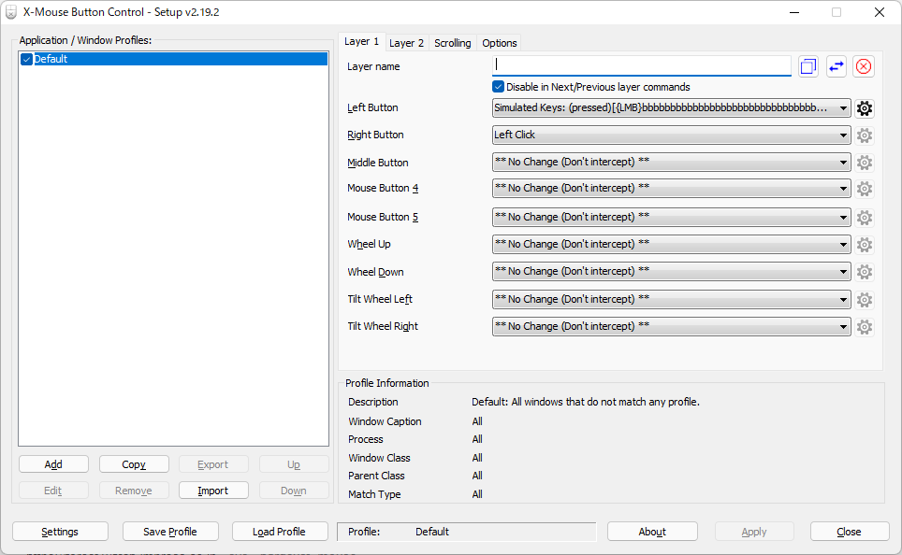This screenshot has height=555, width=902.
Task: Click the Tilt Wheel Left gear icon
Action: coord(864,299)
